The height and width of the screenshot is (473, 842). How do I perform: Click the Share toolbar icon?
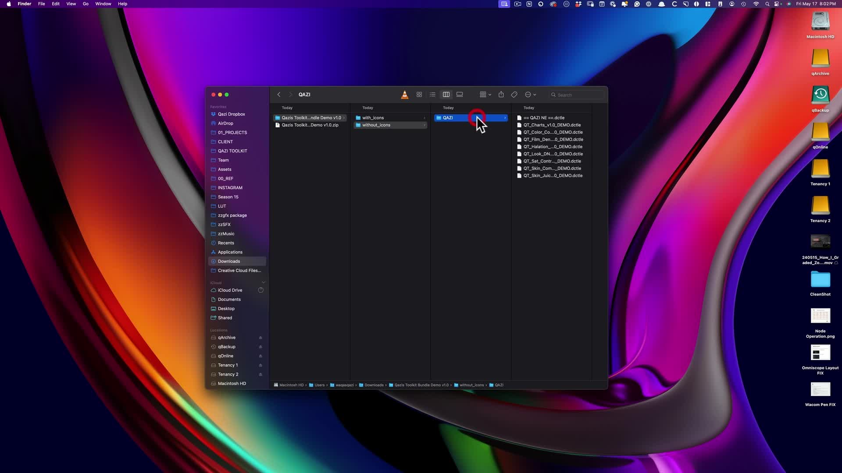coord(501,95)
